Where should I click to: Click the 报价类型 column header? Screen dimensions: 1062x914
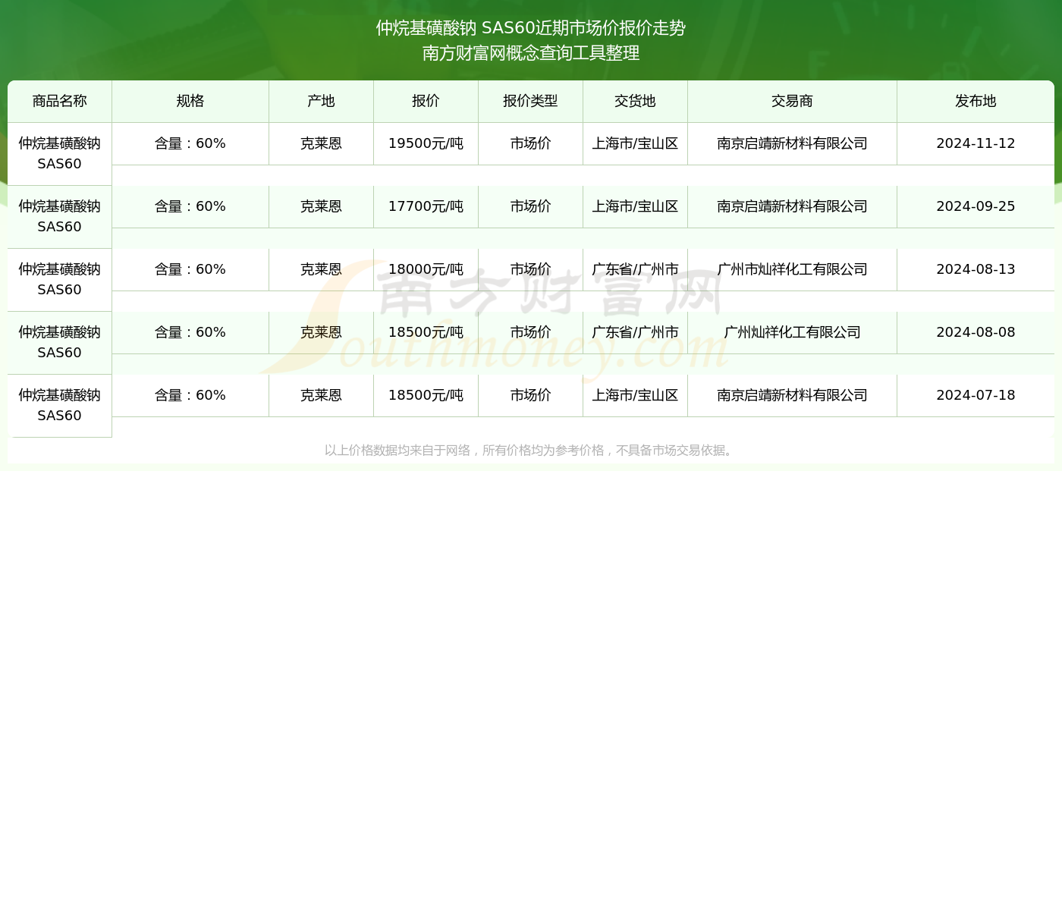(x=530, y=101)
